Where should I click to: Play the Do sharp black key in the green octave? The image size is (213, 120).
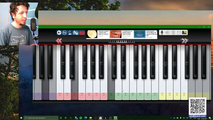114,62
